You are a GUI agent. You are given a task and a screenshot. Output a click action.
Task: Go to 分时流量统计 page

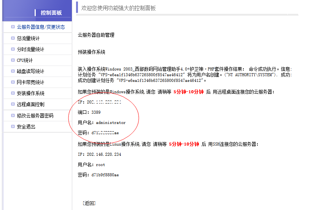point(30,49)
